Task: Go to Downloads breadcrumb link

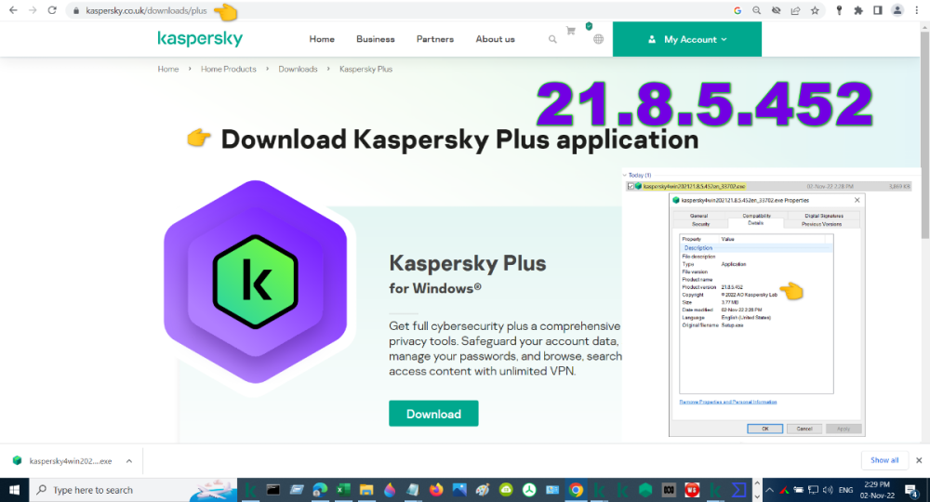Action: [298, 69]
